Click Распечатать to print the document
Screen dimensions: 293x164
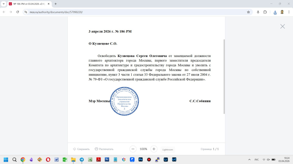point(104,149)
